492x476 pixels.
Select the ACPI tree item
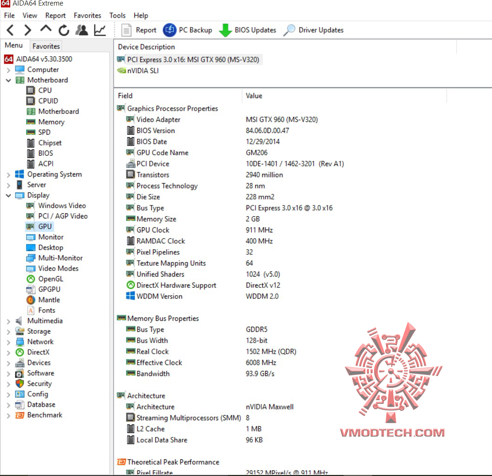(40, 164)
